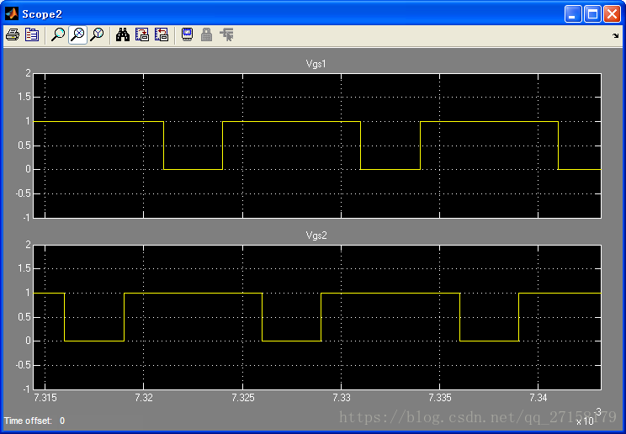Click the toolbar dock arrow at right

click(x=615, y=35)
